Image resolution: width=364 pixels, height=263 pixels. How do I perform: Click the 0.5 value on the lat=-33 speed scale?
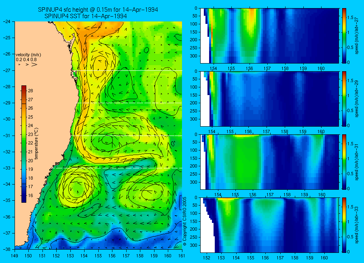350,237
